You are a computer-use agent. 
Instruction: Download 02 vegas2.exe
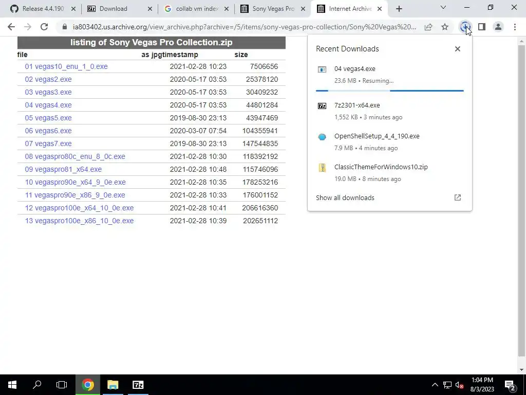pos(48,79)
